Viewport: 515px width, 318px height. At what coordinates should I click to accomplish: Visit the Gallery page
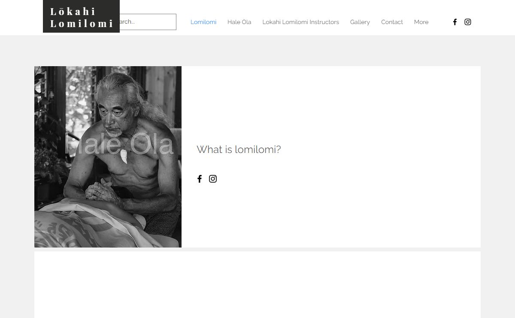360,22
